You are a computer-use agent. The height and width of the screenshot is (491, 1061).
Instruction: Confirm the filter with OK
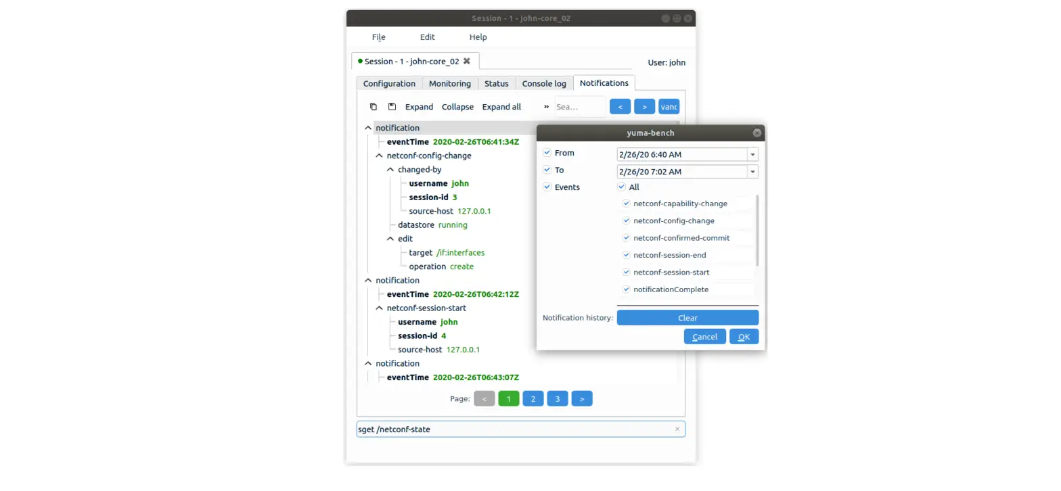pyautogui.click(x=744, y=337)
